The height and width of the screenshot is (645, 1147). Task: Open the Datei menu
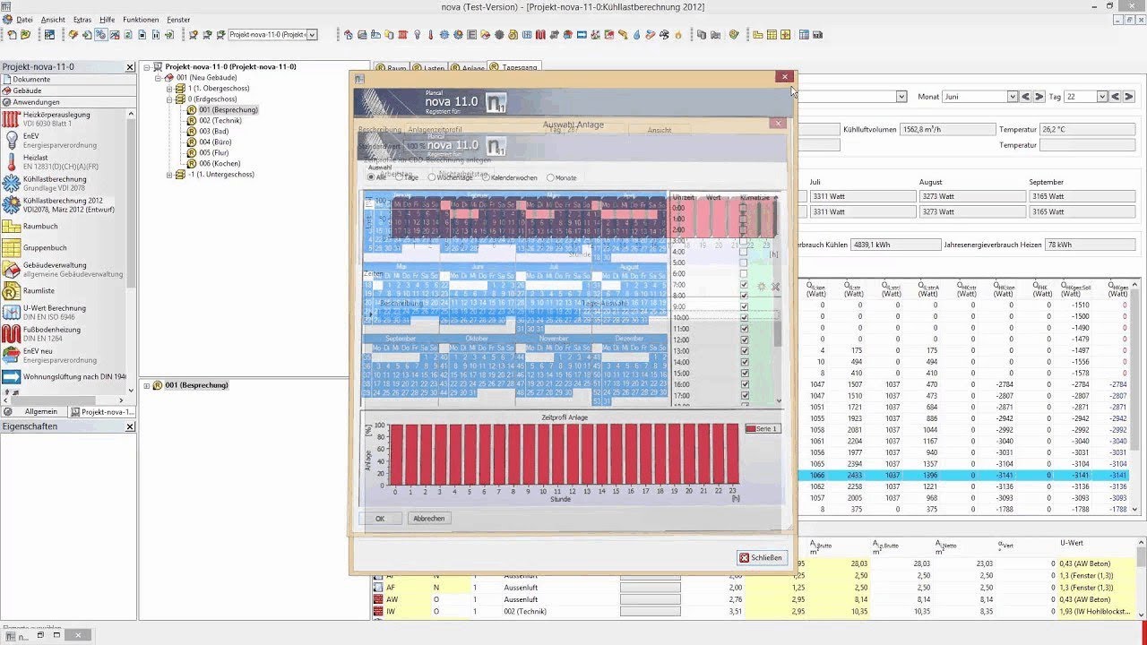coord(24,19)
